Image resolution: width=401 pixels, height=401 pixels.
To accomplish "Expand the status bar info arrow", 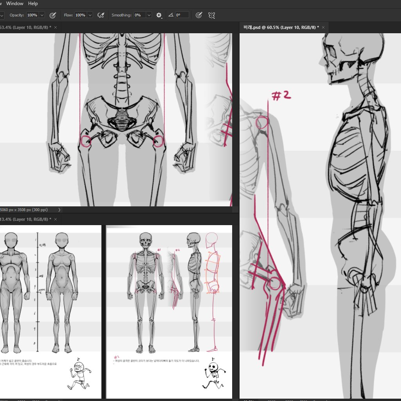I will pyautogui.click(x=59, y=210).
